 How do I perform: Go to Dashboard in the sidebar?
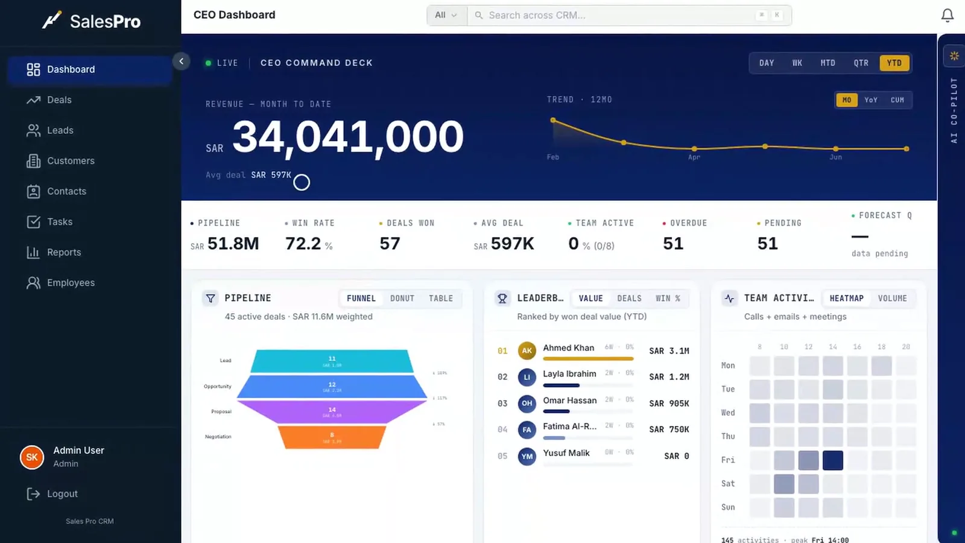click(x=90, y=69)
